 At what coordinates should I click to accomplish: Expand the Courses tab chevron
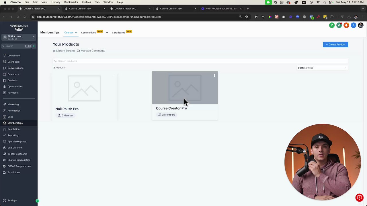76,33
